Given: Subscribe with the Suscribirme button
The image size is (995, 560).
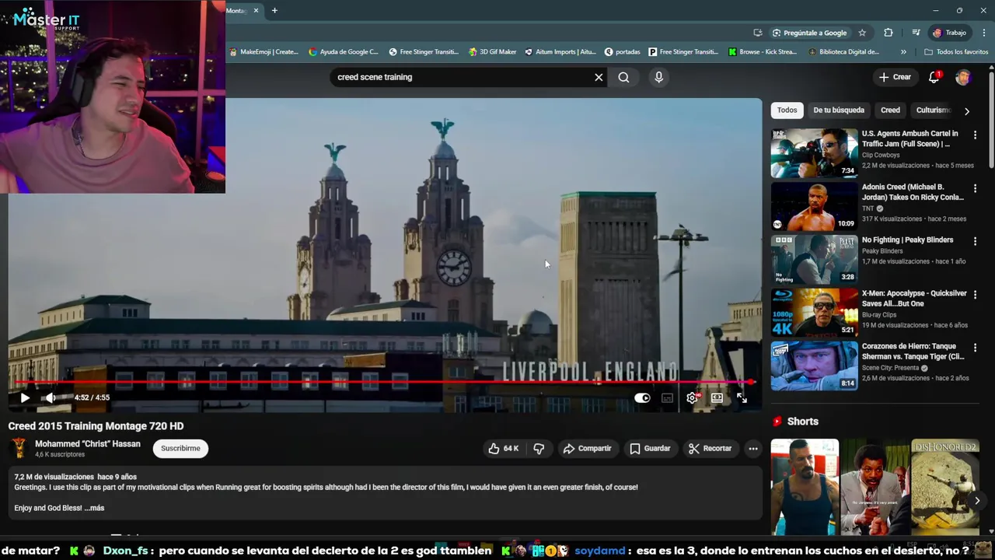Looking at the screenshot, I should [180, 448].
